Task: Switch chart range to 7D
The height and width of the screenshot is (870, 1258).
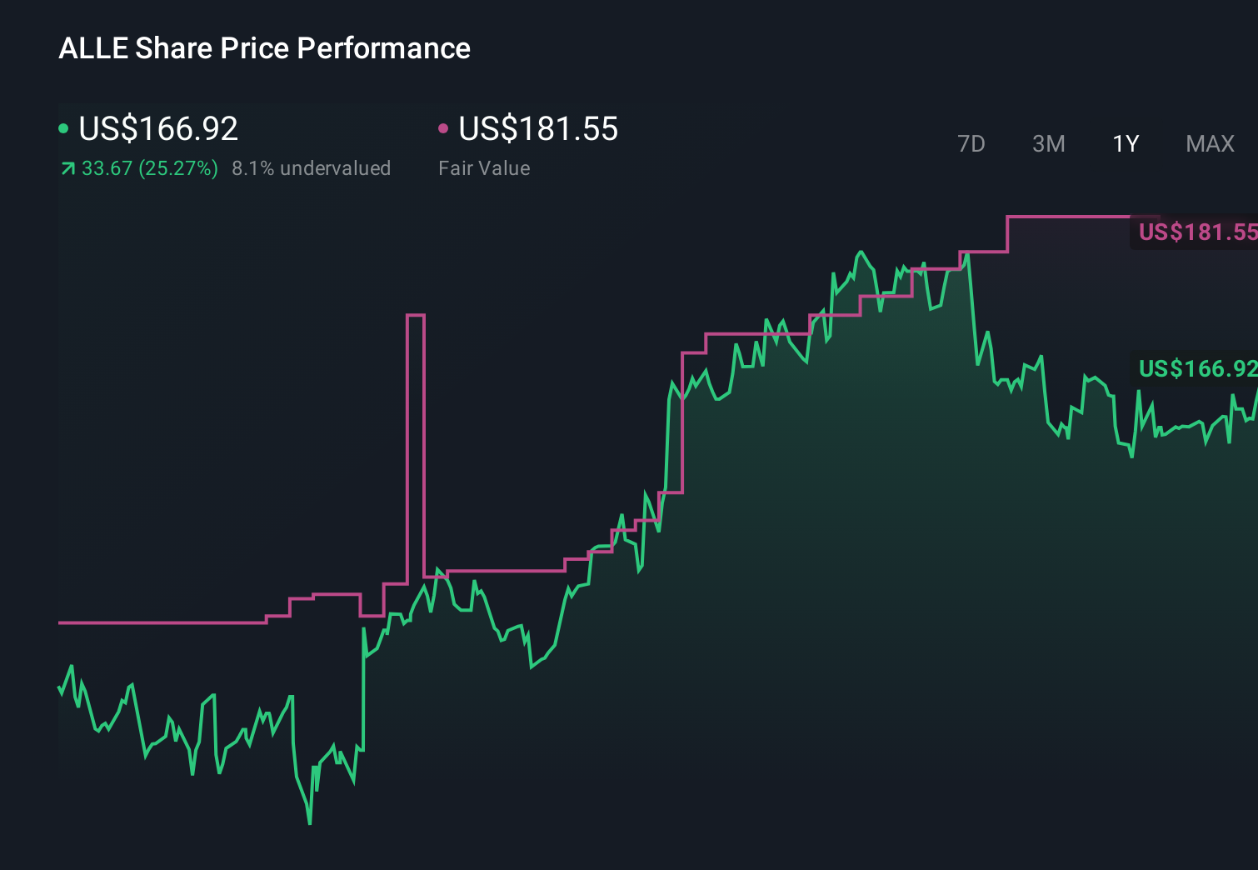Action: click(971, 144)
